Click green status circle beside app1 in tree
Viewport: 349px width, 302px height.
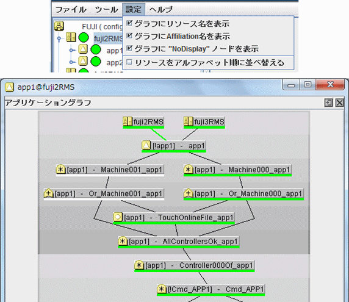point(96,49)
